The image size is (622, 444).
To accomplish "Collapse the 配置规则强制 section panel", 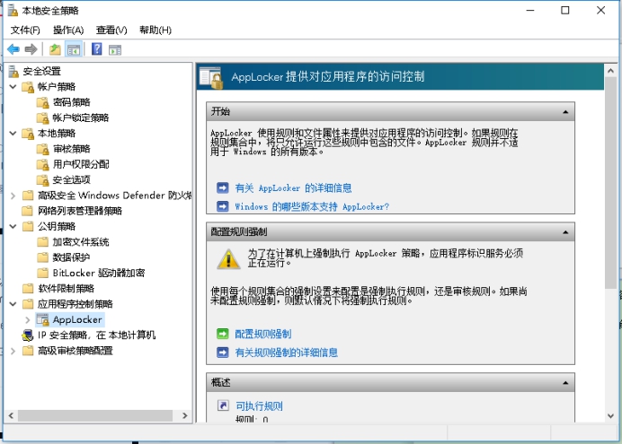I will click(565, 232).
